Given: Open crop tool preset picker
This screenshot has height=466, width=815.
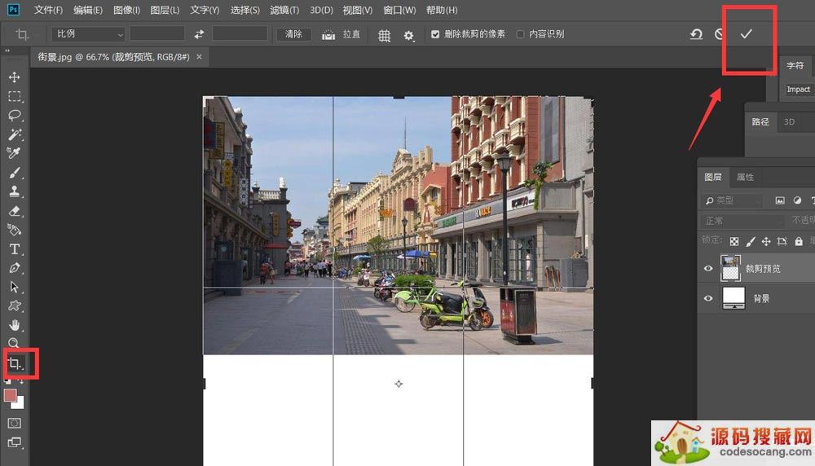Looking at the screenshot, I should (x=24, y=35).
